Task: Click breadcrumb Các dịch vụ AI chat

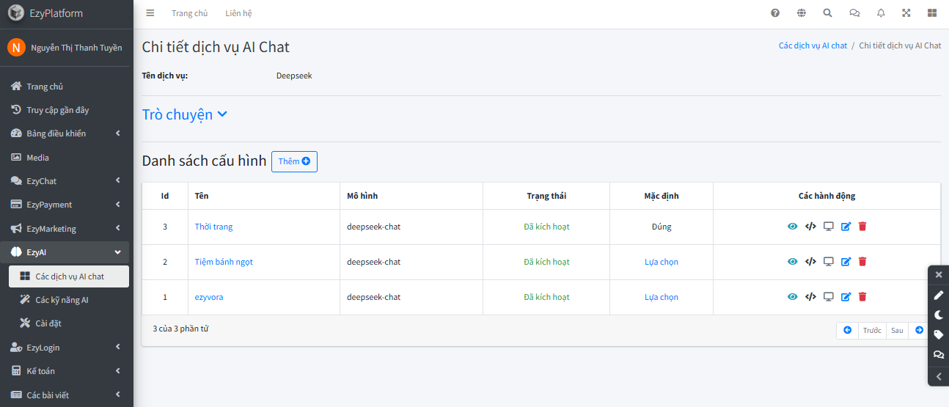Action: pos(813,45)
